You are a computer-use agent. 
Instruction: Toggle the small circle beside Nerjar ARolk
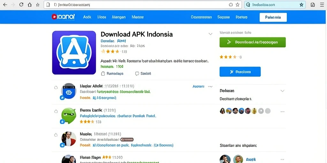point(56,88)
